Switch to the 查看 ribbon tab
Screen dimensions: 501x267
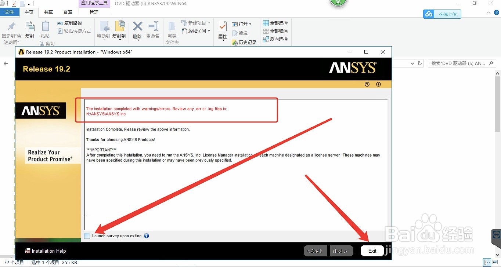(x=68, y=12)
